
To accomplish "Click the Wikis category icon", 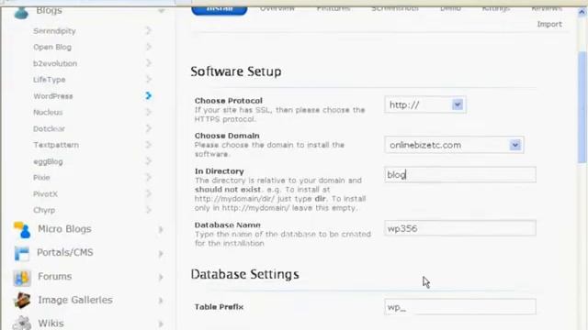I will 22,324.
